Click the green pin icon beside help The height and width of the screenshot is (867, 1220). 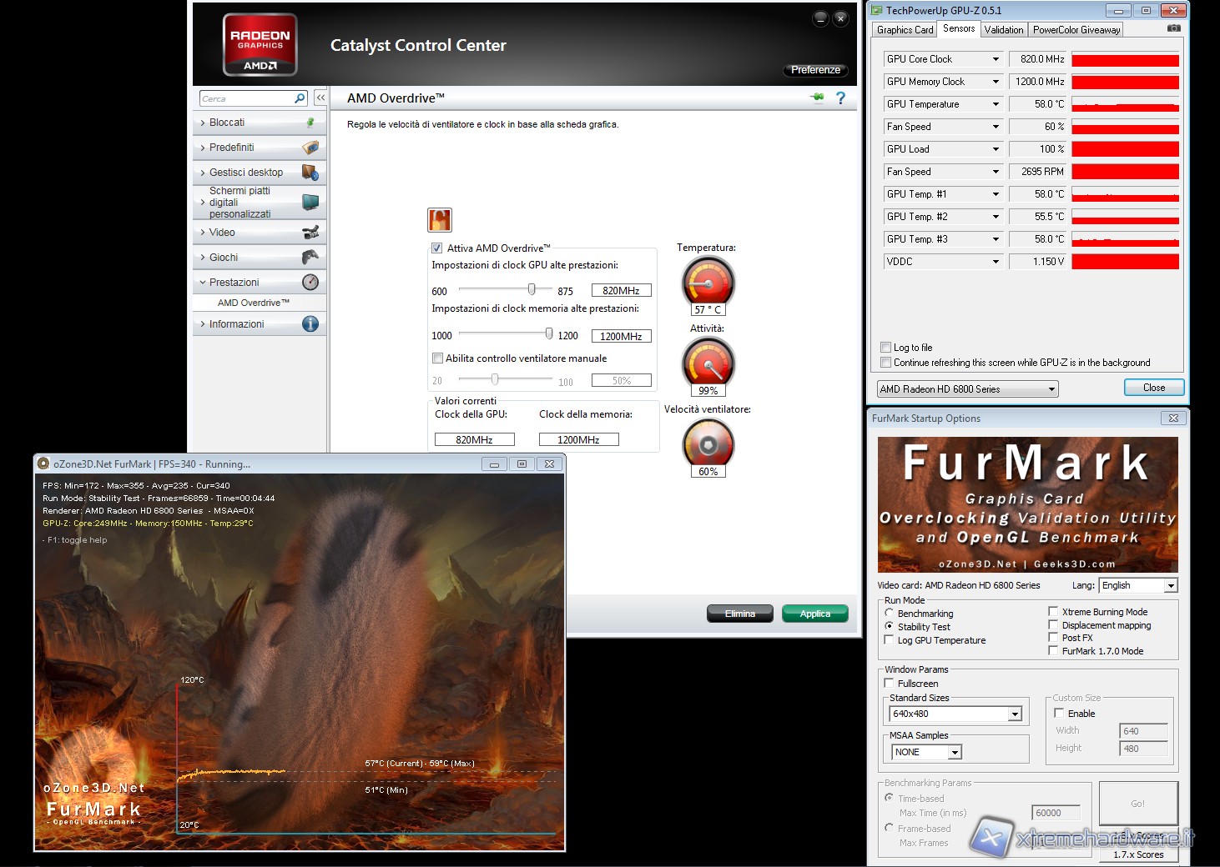click(817, 98)
